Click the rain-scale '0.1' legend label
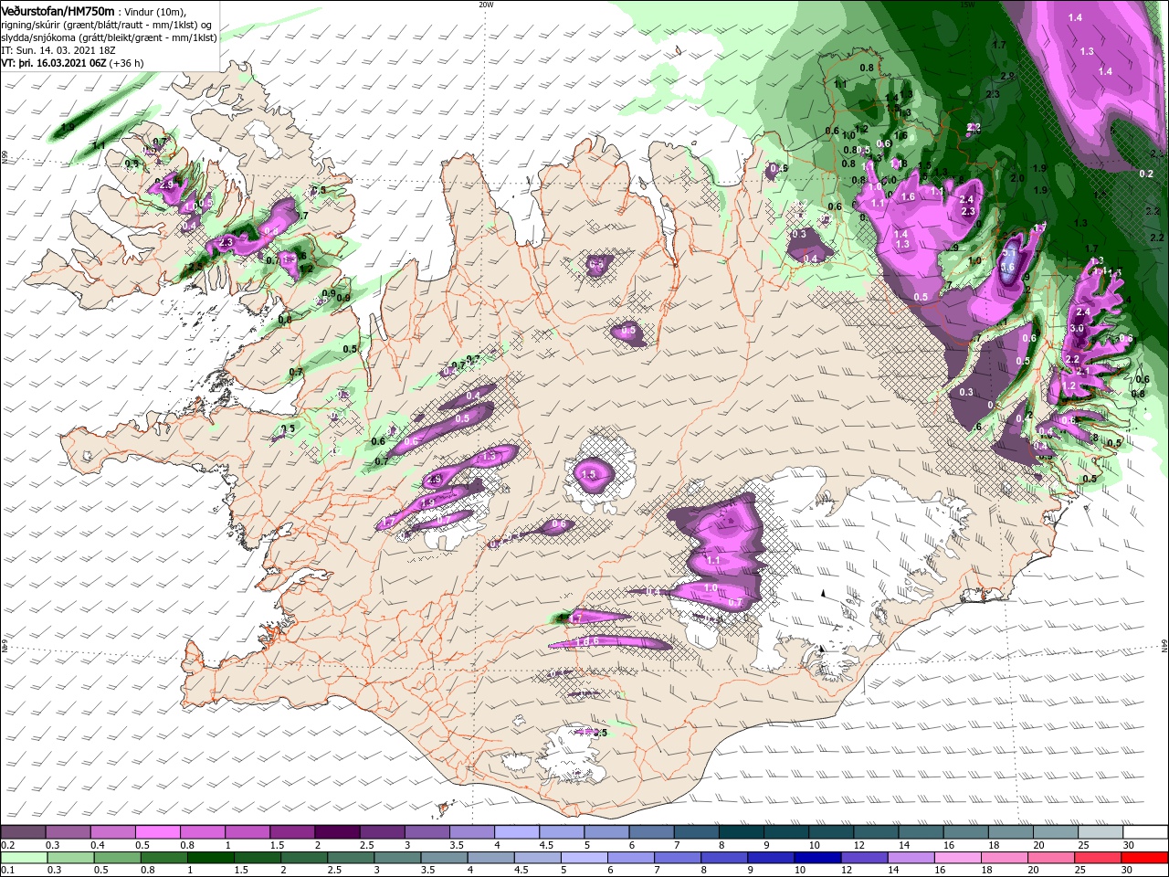The image size is (1169, 877). [x=7, y=871]
